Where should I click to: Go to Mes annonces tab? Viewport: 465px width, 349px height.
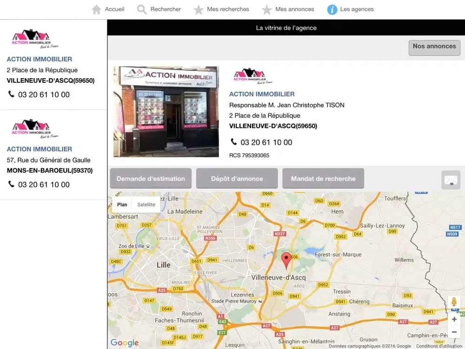pos(288,9)
